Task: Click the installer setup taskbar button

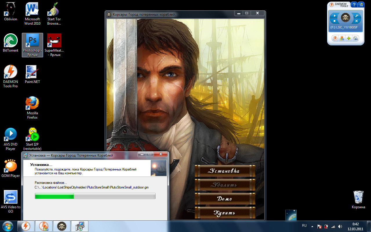Action: (79, 226)
